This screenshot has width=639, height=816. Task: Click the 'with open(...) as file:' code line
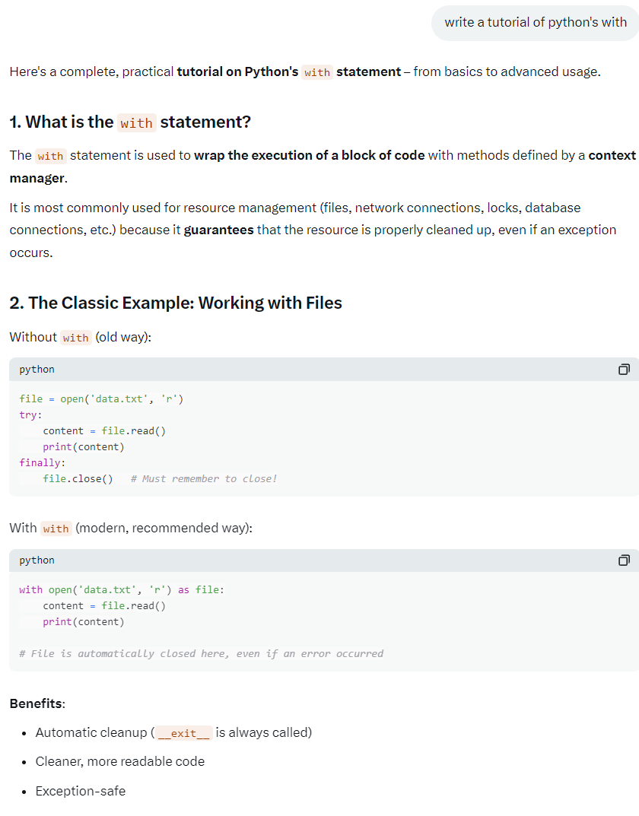(122, 589)
